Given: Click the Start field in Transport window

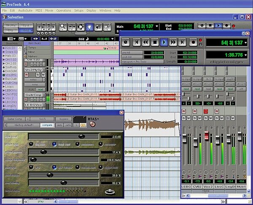Looking at the screenshot, I should pyautogui.click(x=187, y=53).
